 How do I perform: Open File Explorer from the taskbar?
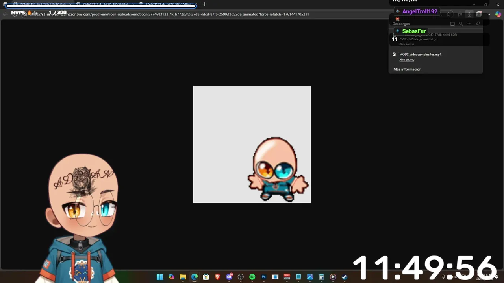[x=183, y=277]
